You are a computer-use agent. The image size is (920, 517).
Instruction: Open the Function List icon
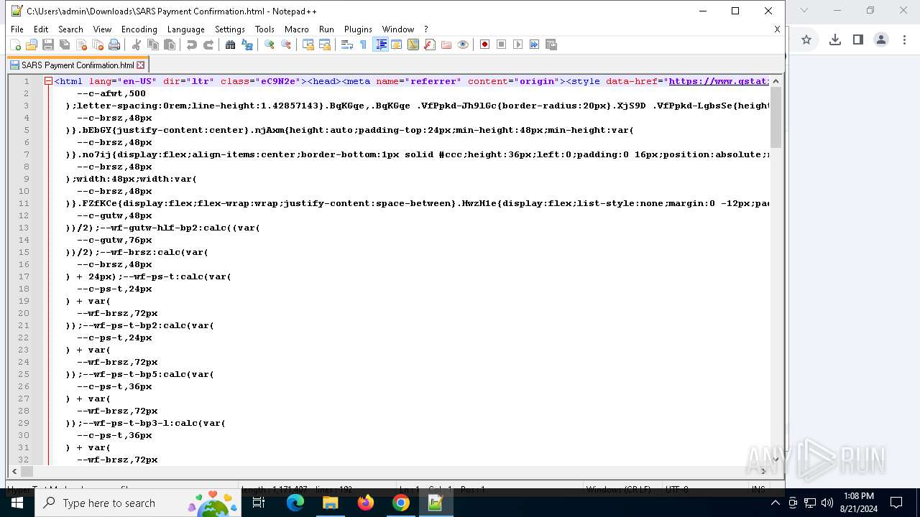click(430, 45)
